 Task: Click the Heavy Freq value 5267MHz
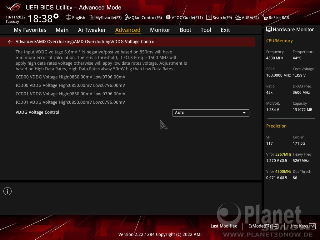(301, 161)
